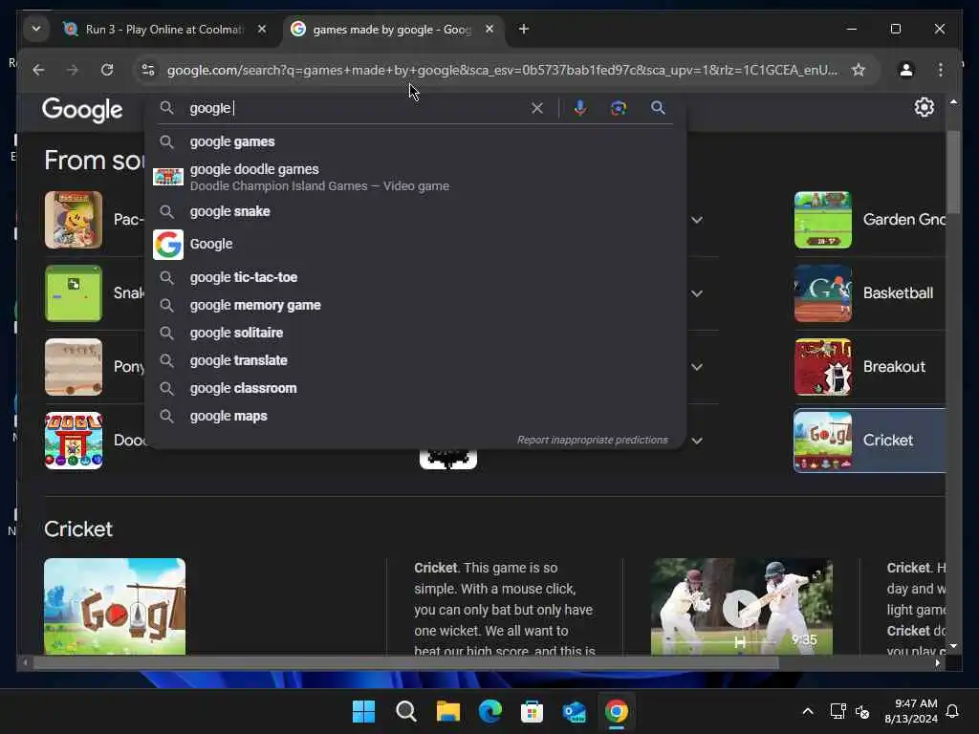Open the Pac-Man game thumbnail
The image size is (979, 734).
[x=73, y=220]
